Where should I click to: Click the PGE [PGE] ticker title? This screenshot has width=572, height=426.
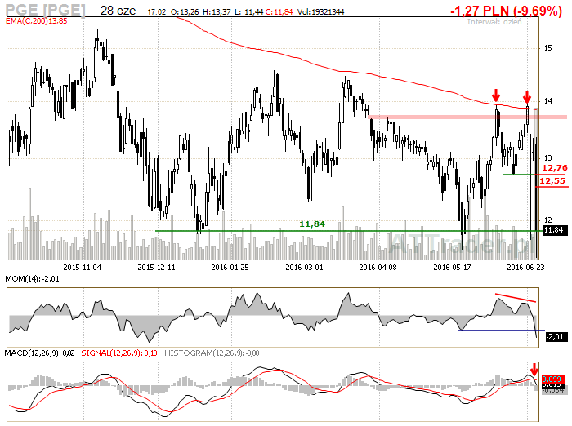coord(45,10)
